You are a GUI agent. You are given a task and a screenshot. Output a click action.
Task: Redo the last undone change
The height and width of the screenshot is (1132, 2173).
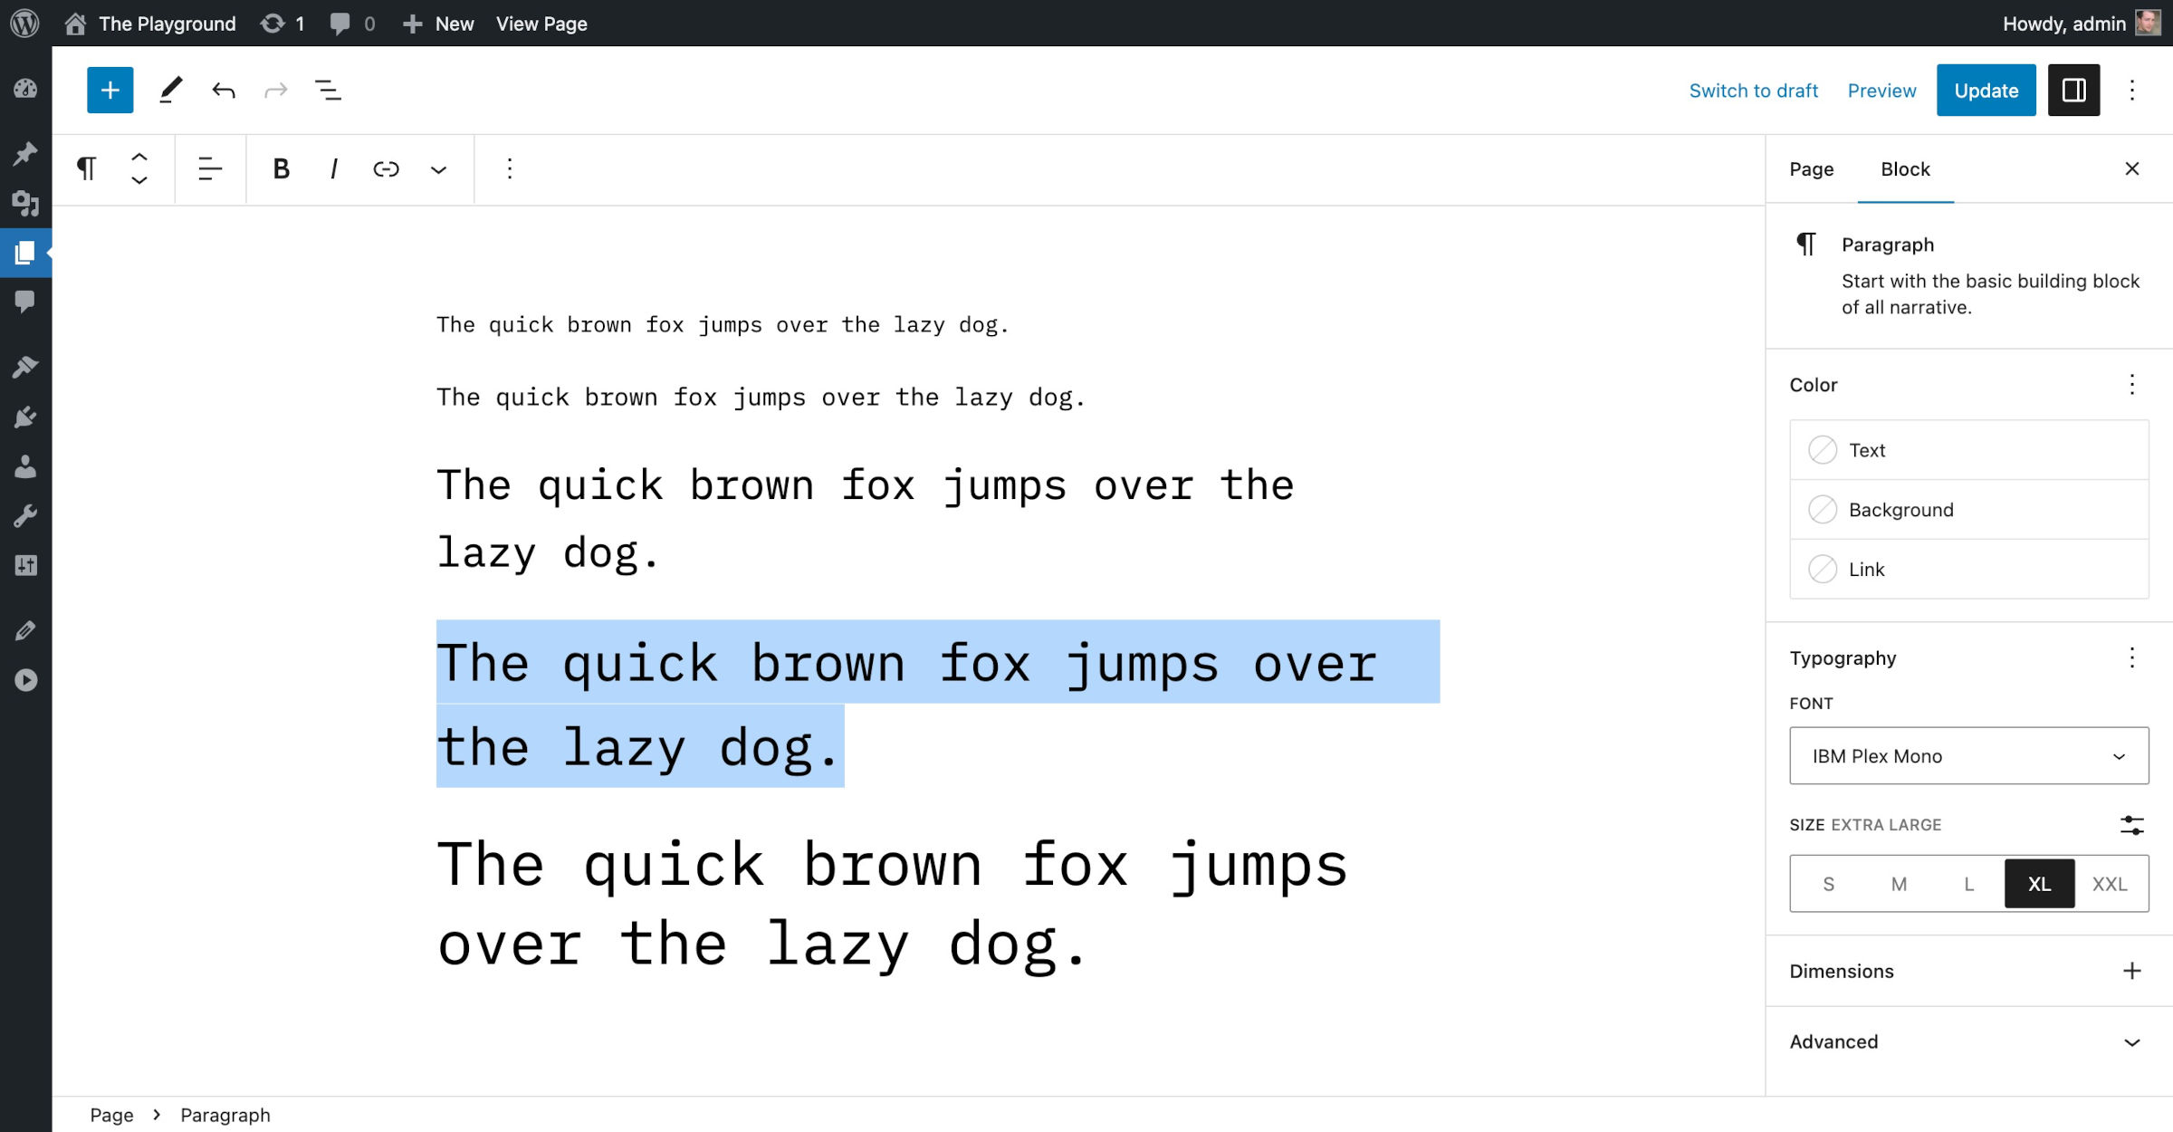pyautogui.click(x=276, y=90)
